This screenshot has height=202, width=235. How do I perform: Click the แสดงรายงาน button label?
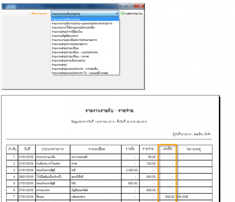point(134,13)
